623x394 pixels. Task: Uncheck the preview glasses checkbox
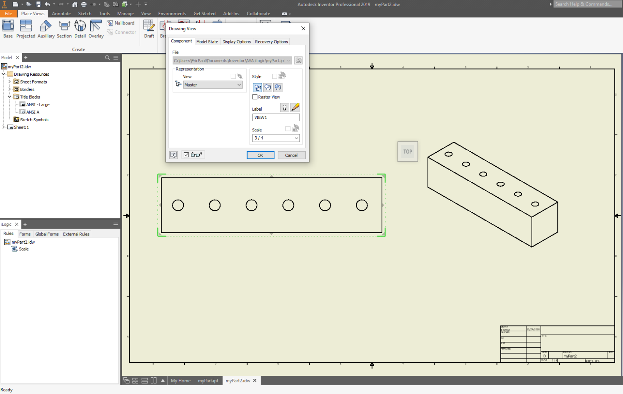(x=186, y=155)
